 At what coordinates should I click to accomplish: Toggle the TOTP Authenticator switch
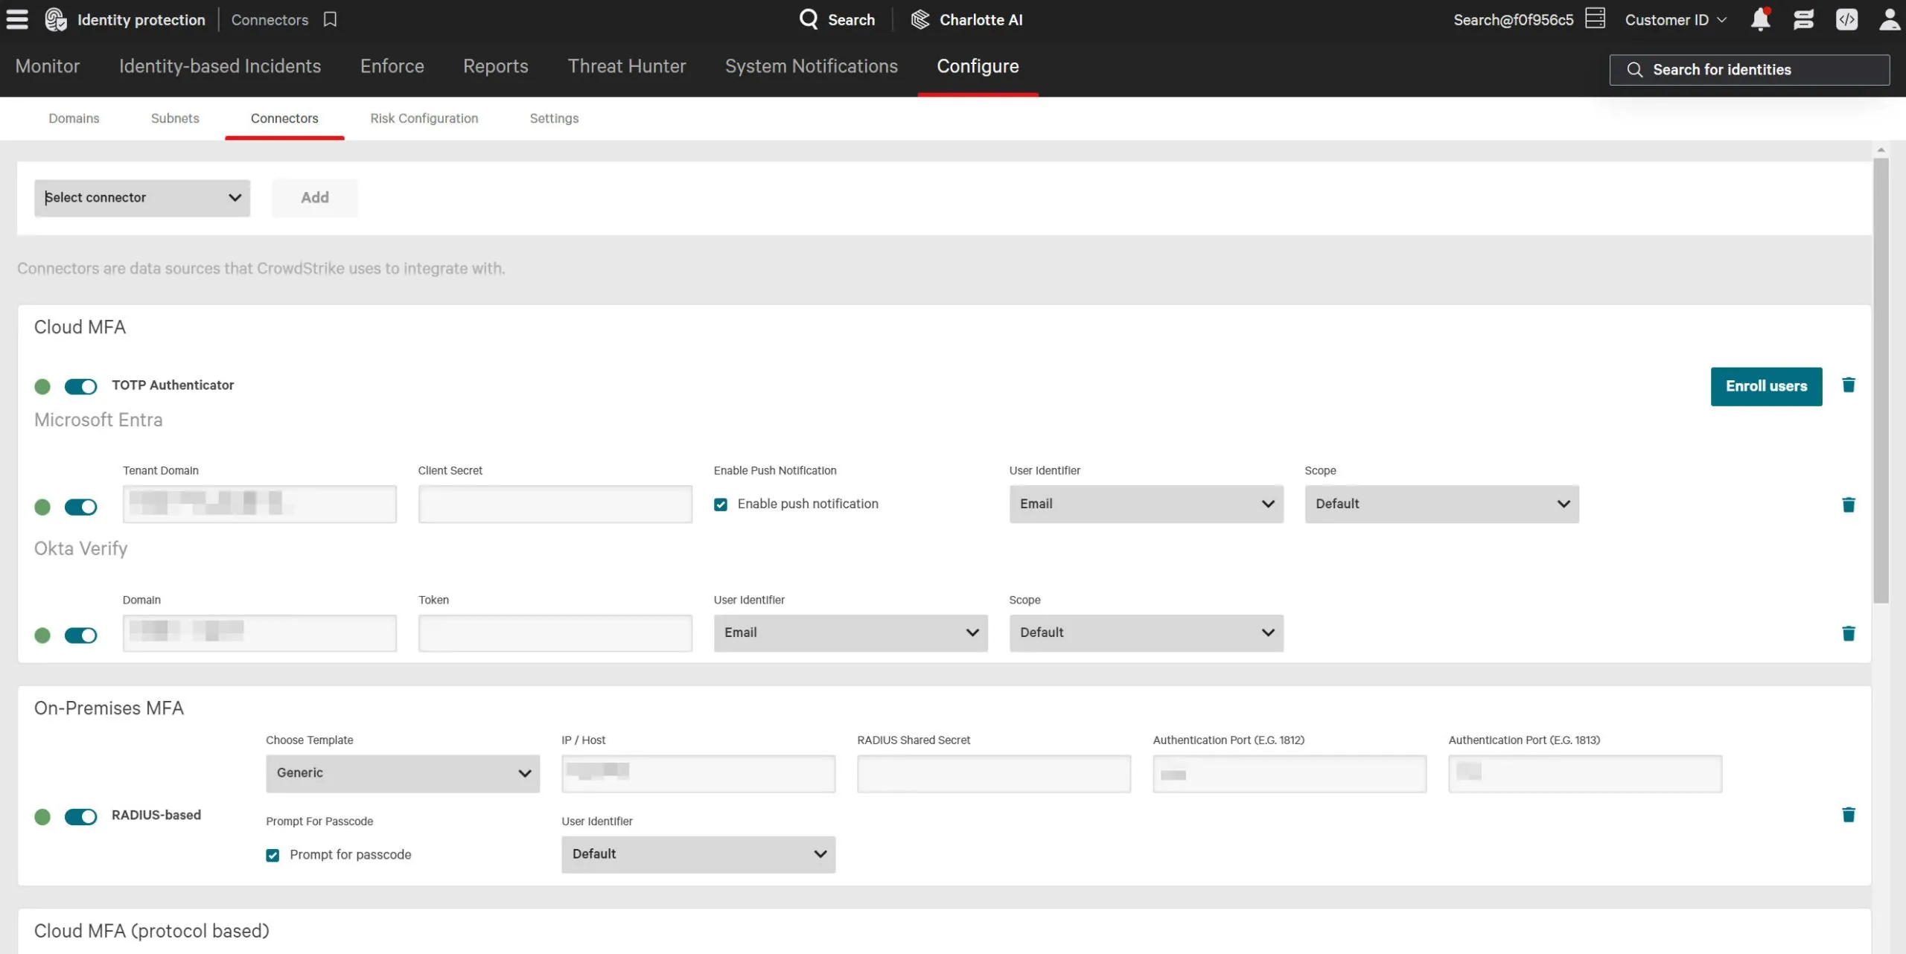[x=80, y=386]
